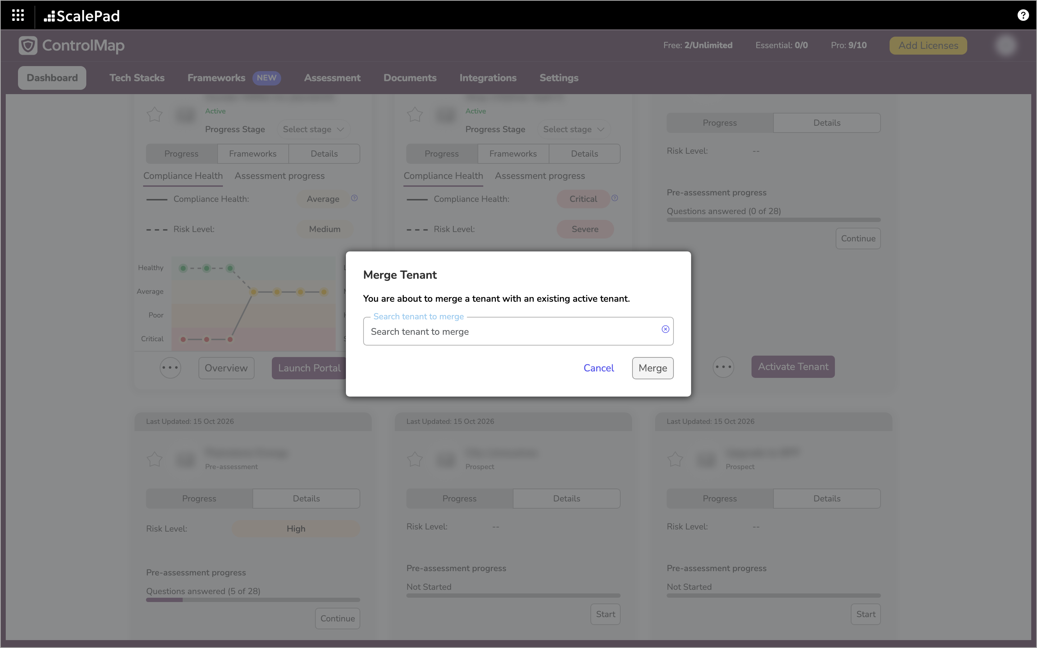Screen dimensions: 1037x648
Task: Click Continue on the 5 of 28 card
Action: click(x=338, y=619)
